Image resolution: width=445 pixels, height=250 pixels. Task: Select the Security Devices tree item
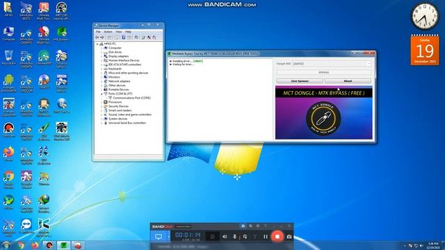coord(118,106)
